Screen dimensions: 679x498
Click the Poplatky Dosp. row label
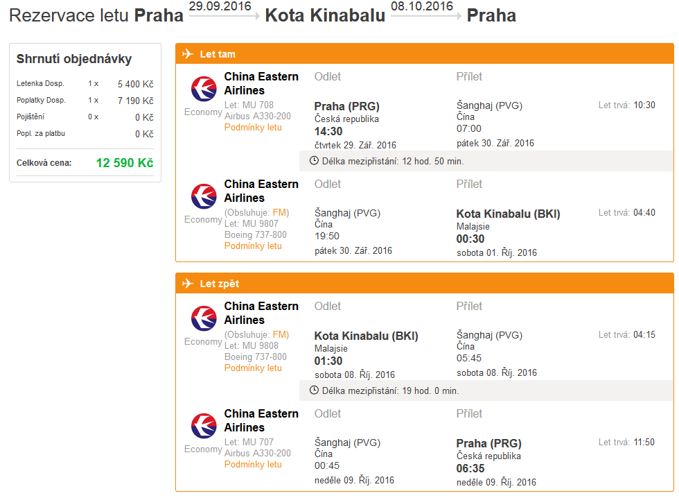(41, 100)
